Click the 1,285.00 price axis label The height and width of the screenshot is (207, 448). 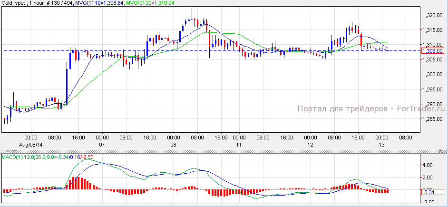(432, 119)
